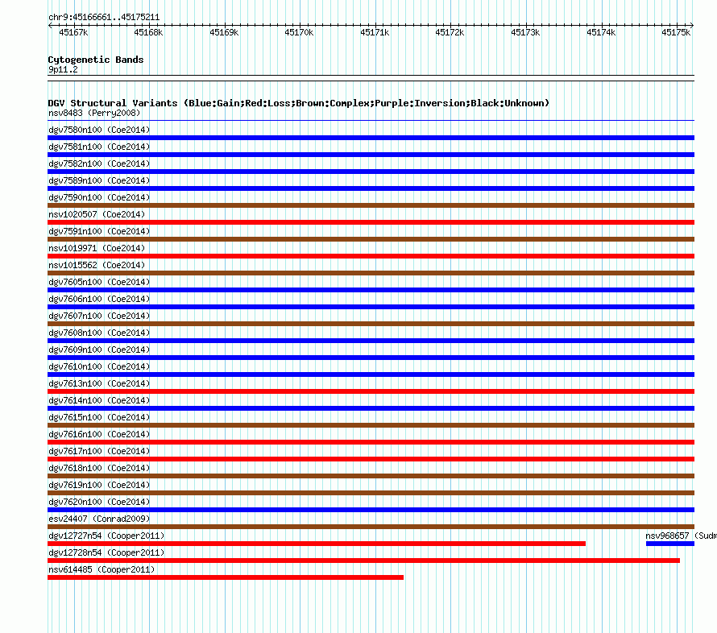Click the red bar under nsv614485
The image size is (717, 633).
pos(226,577)
